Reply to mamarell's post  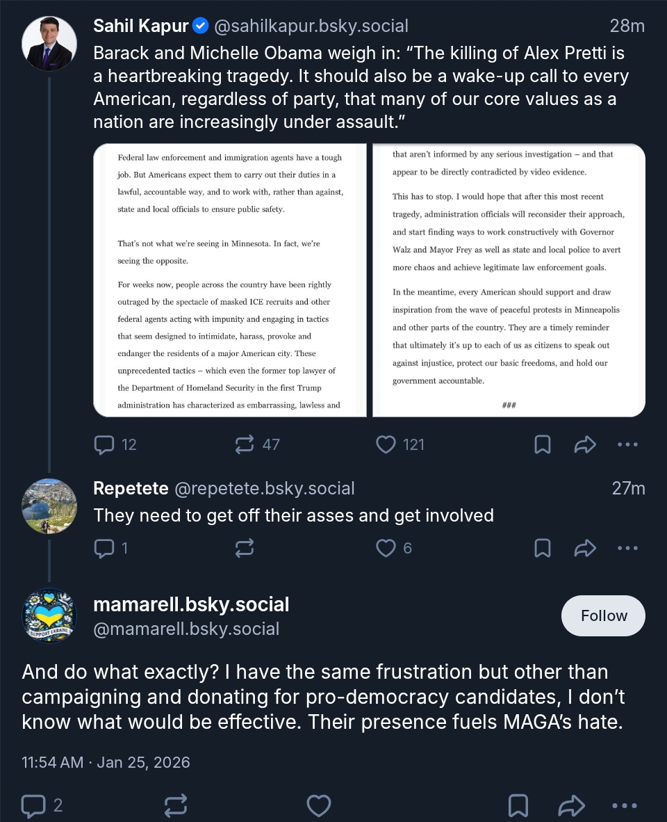(x=33, y=805)
